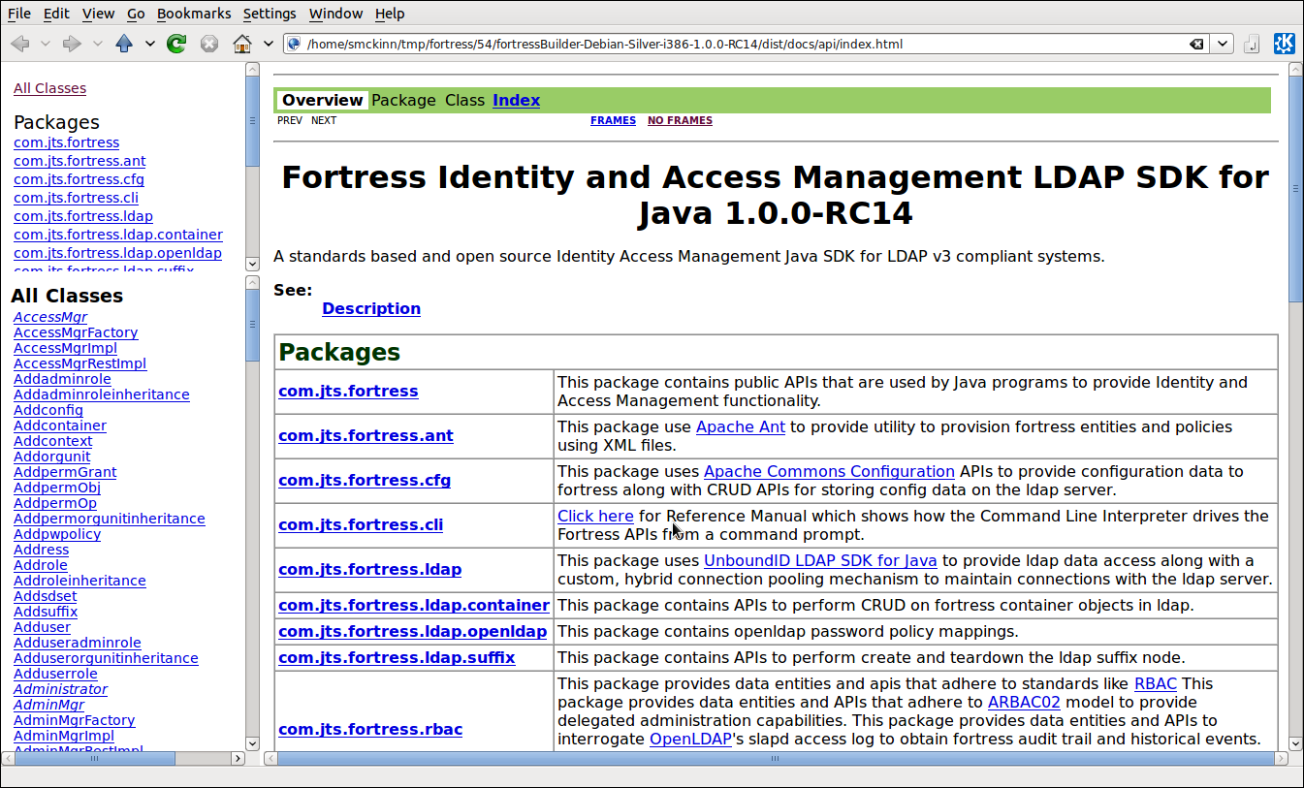Reload the current page
This screenshot has height=788, width=1304.
pos(176,44)
